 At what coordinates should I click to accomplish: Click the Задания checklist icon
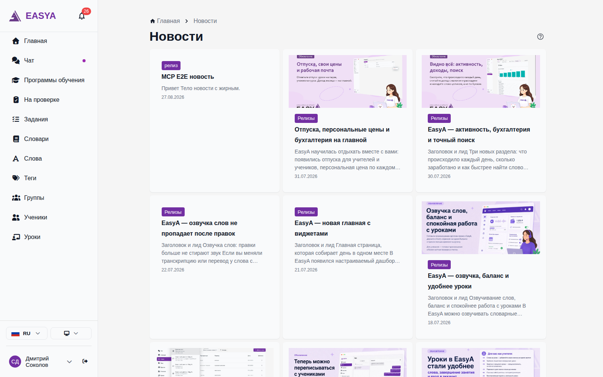(16, 119)
